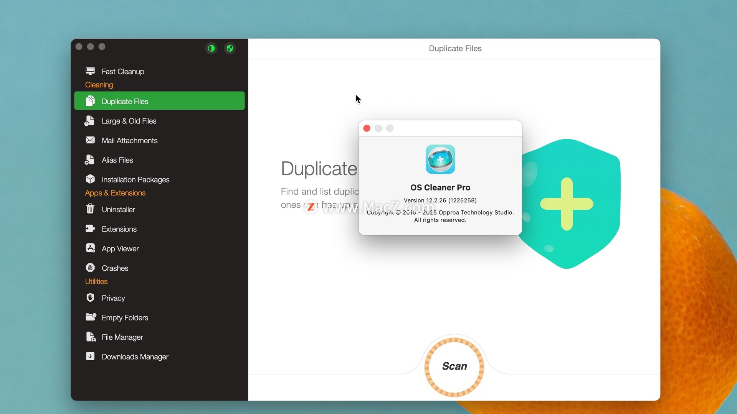The width and height of the screenshot is (737, 414).
Task: Select Large & Old Files in sidebar
Action: click(x=129, y=121)
